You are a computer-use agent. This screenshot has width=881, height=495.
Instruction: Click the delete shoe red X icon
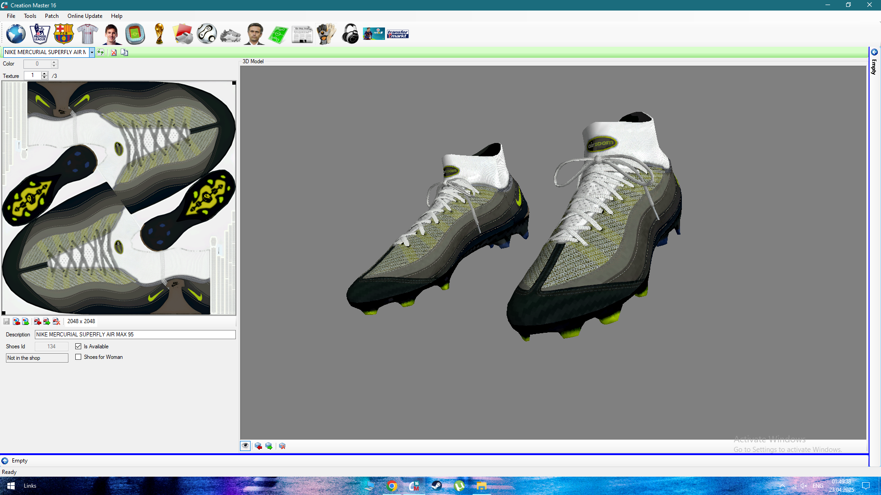pyautogui.click(x=114, y=52)
